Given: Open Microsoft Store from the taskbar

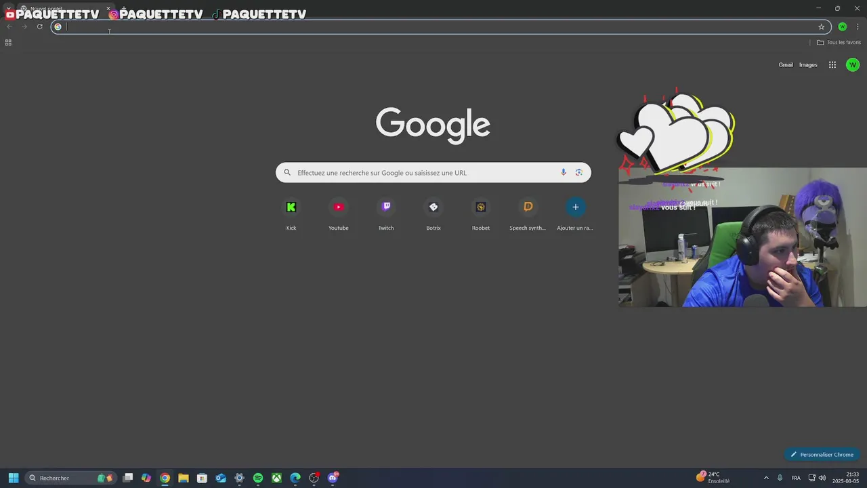Looking at the screenshot, I should (202, 478).
